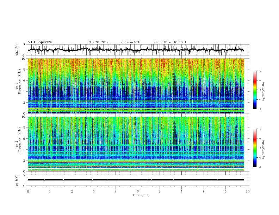
Task: Click the ch.2 "Frequency (kHz)" axis label
Action: 20,140
